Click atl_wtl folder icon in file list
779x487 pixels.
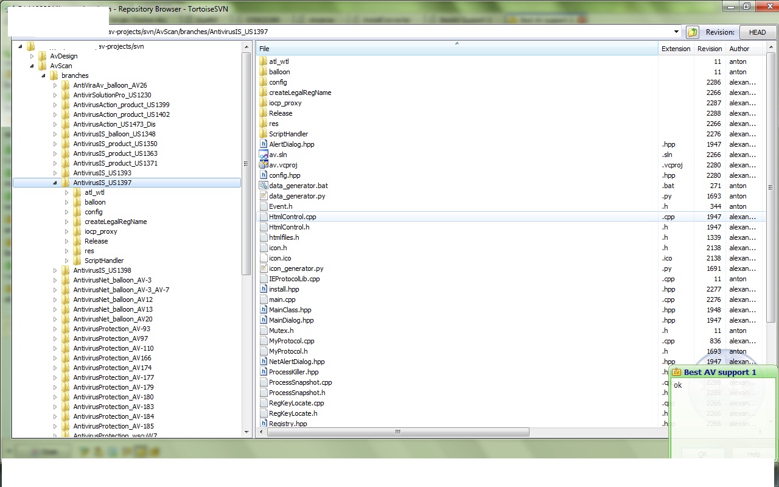point(264,61)
